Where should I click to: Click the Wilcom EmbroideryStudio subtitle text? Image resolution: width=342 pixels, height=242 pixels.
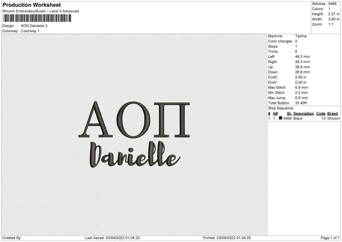tap(40, 11)
